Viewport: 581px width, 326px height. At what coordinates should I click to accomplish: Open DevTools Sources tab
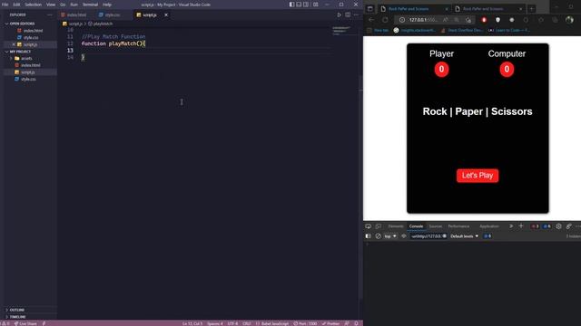[436, 226]
